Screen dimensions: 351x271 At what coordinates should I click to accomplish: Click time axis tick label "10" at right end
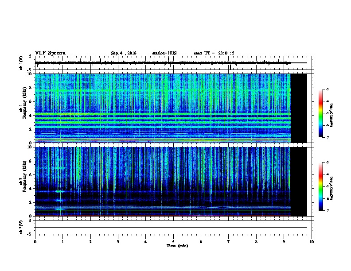coord(312,242)
